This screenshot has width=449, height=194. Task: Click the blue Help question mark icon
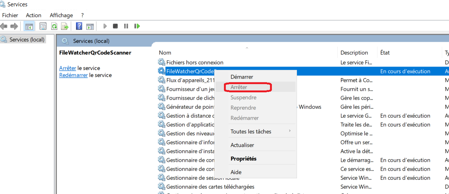(79, 26)
